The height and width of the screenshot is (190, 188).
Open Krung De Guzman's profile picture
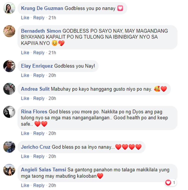[9, 8]
